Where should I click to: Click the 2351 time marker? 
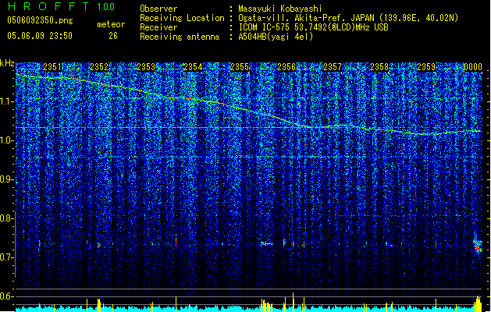pos(52,67)
